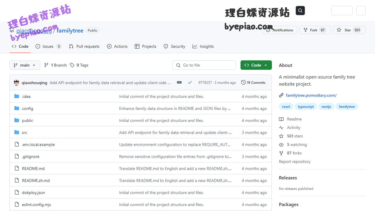This screenshot has width=375, height=211.
Task: Open the Projects tab
Action: point(145,46)
